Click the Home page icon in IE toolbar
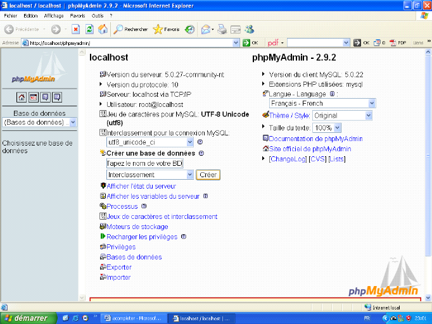This screenshot has height=324, width=432. tap(103, 29)
